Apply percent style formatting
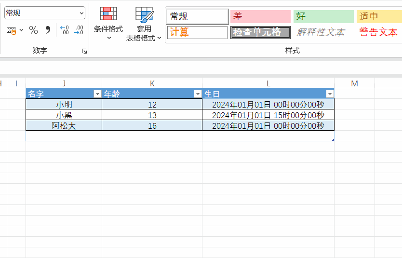This screenshot has height=258, width=402. click(33, 30)
